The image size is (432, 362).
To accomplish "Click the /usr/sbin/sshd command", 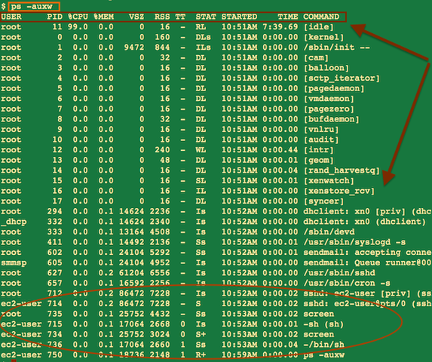I will pyautogui.click(x=339, y=273).
